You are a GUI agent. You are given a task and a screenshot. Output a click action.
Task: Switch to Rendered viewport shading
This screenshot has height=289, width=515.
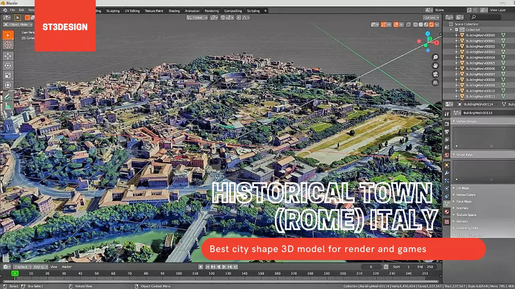(431, 24)
